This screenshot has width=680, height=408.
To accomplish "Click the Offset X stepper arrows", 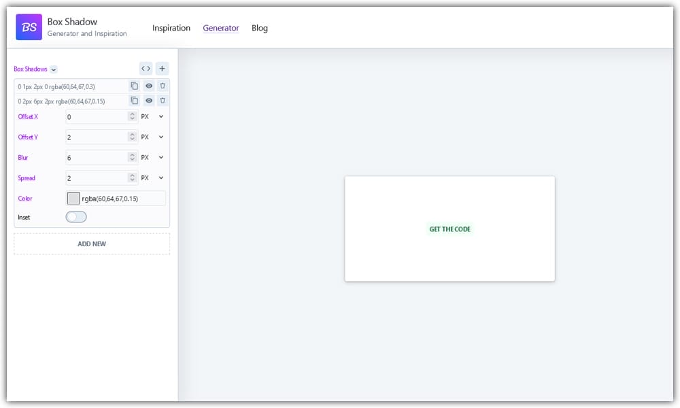I will [x=132, y=117].
